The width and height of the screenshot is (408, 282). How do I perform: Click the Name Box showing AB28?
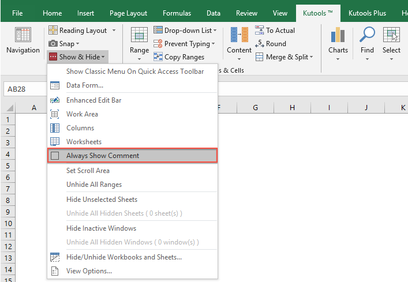point(25,89)
